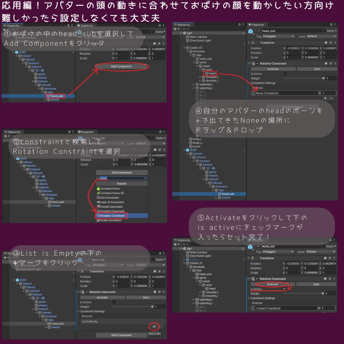Screen dimensions: 344x344
Task: Toggle the head_sub active checkbox beside its name
Action: coord(259,31)
